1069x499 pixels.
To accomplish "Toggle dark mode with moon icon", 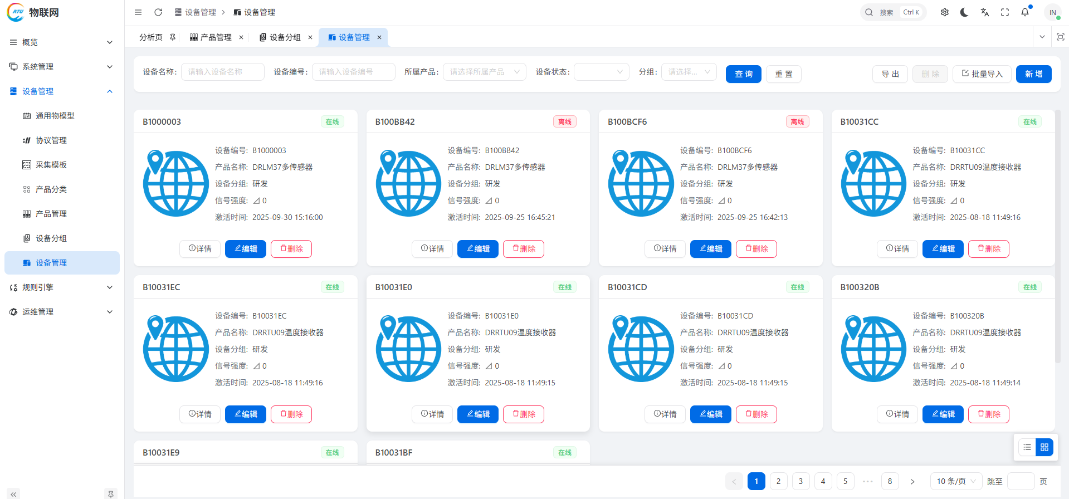I will tap(964, 12).
